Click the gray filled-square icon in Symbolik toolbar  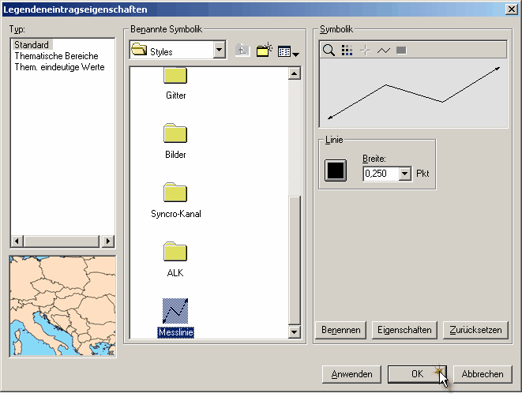click(401, 51)
